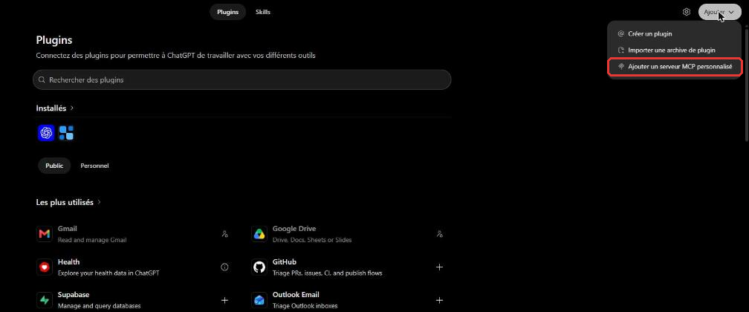749x312 pixels.
Task: Add the Supabase plugin with plus icon
Action: pyautogui.click(x=224, y=300)
